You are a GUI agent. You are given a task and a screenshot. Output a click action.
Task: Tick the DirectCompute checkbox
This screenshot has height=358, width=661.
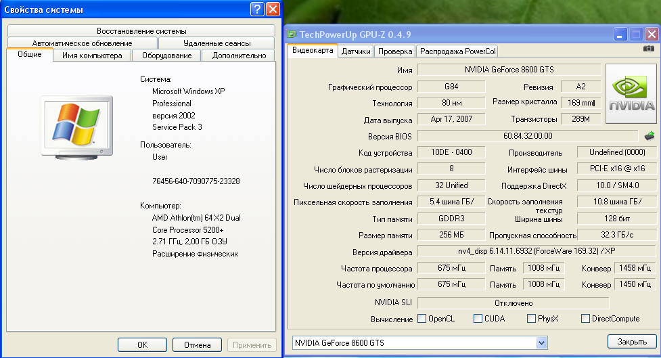[585, 319]
